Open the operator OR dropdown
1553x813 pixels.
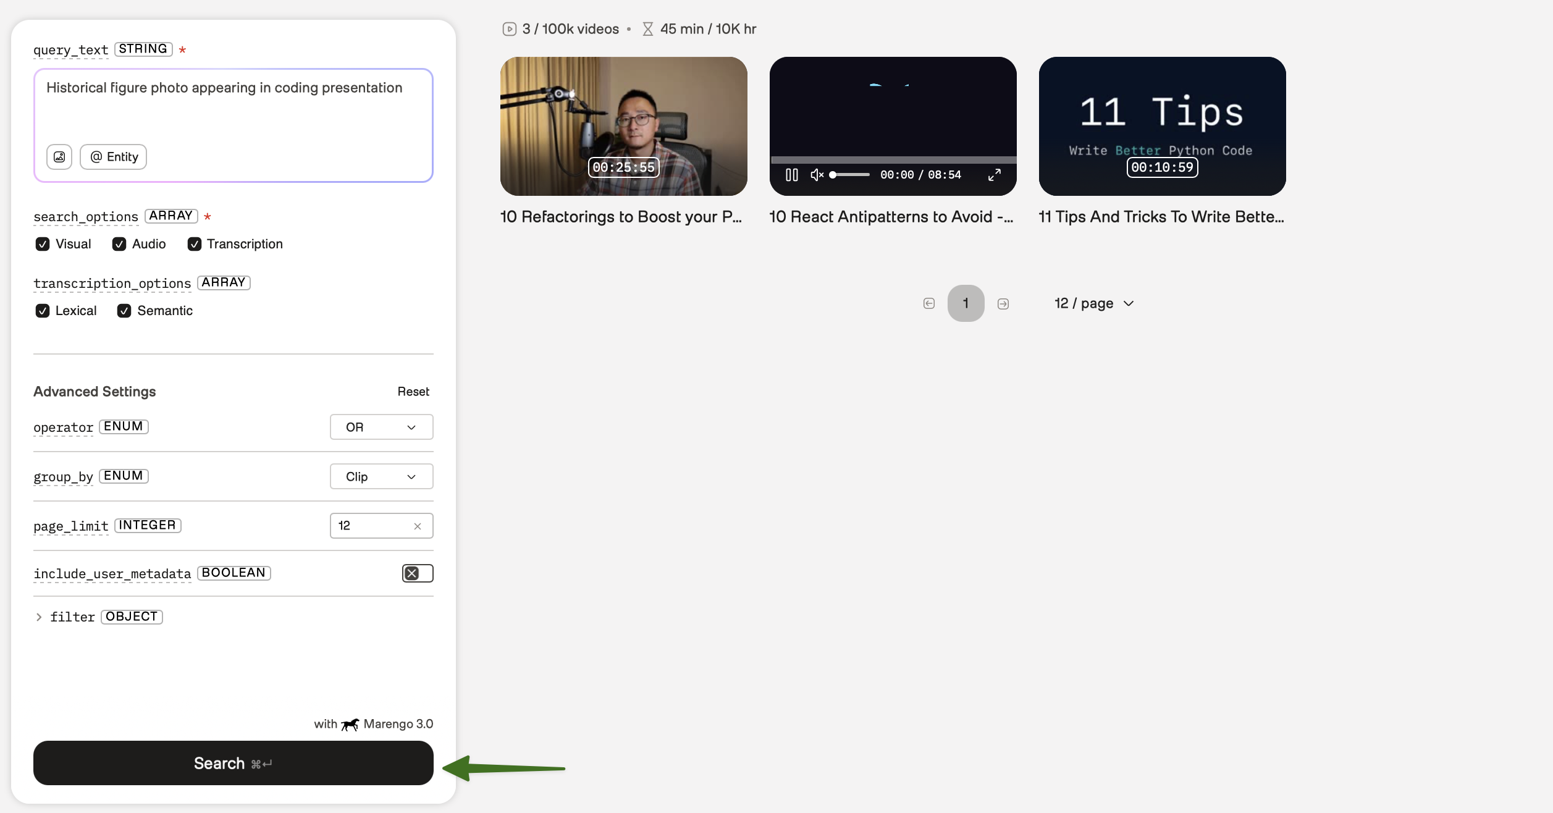pyautogui.click(x=381, y=428)
